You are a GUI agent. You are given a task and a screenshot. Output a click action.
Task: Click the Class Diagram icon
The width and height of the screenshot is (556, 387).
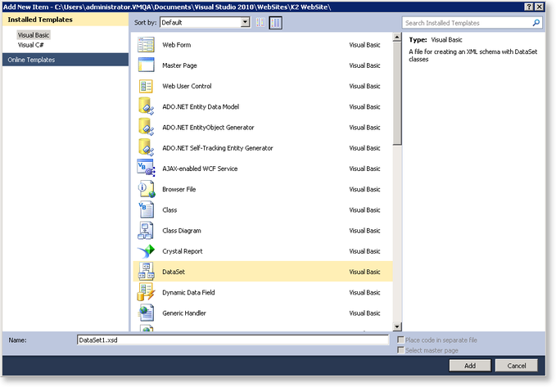(146, 230)
